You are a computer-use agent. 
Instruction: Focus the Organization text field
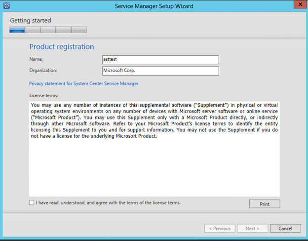(160, 71)
